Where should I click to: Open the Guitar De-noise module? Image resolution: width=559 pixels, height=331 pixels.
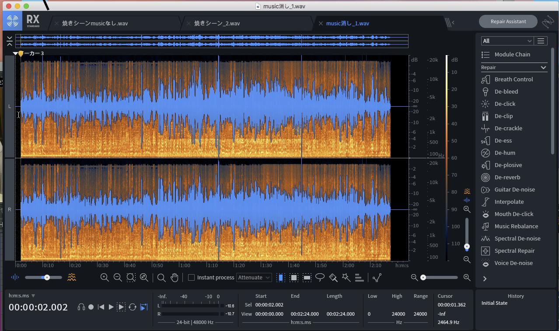[514, 189]
